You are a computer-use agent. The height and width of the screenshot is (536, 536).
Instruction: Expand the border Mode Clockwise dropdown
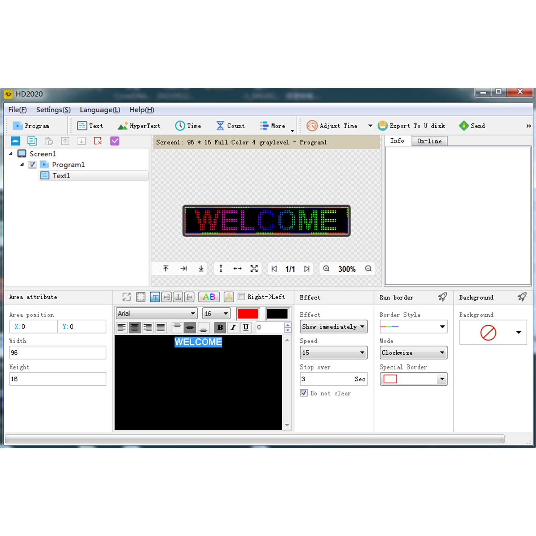tap(413, 353)
